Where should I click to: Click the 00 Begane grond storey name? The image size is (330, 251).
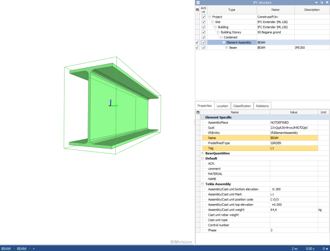point(269,32)
